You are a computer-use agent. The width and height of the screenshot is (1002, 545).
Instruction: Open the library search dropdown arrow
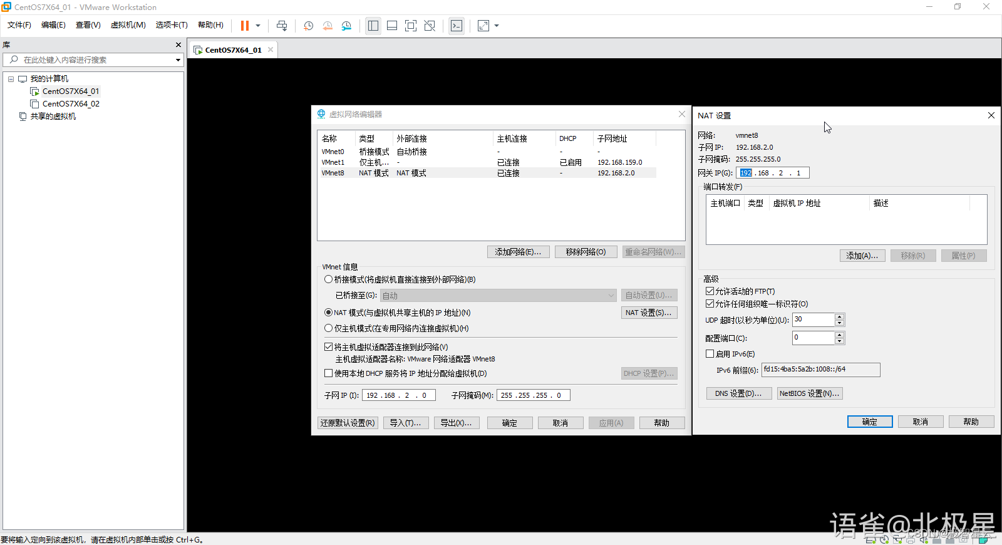coord(178,60)
